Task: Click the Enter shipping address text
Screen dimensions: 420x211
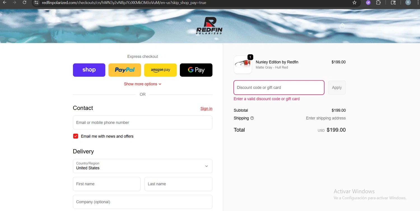Action: coord(326,118)
